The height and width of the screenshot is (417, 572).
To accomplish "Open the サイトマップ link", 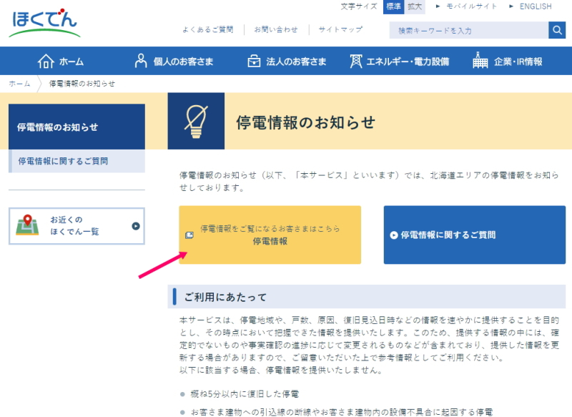I will pyautogui.click(x=340, y=30).
